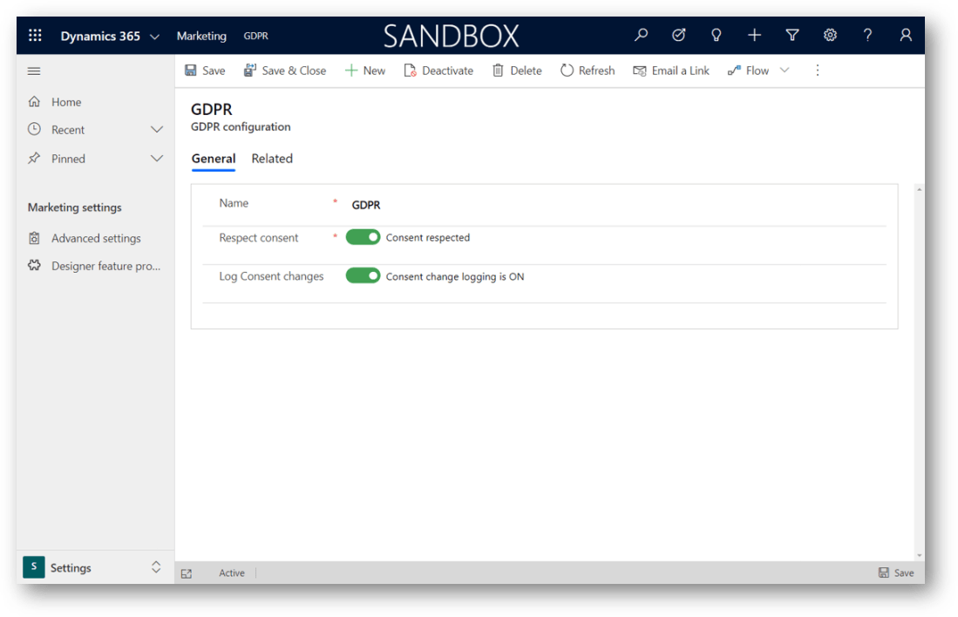Disable the Log Consent changes toggle
This screenshot has height=617, width=958.
pyautogui.click(x=363, y=276)
